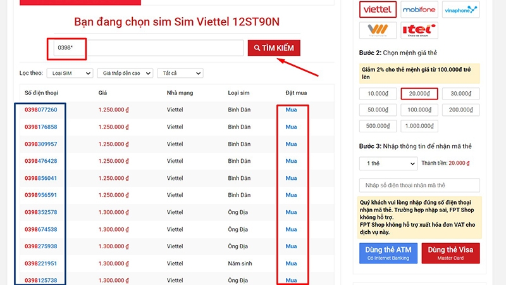Click the Nhà mạng column header
The image size is (506, 285).
[180, 93]
